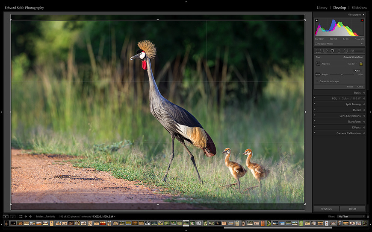
Task: Click Reset in Crop & Straighten panel
Action: pyautogui.click(x=350, y=87)
